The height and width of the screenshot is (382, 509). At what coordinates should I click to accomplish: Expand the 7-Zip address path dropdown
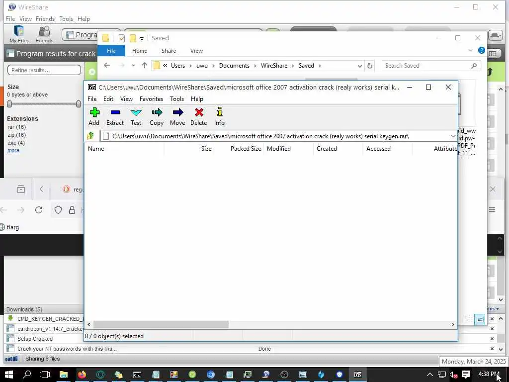tap(453, 136)
